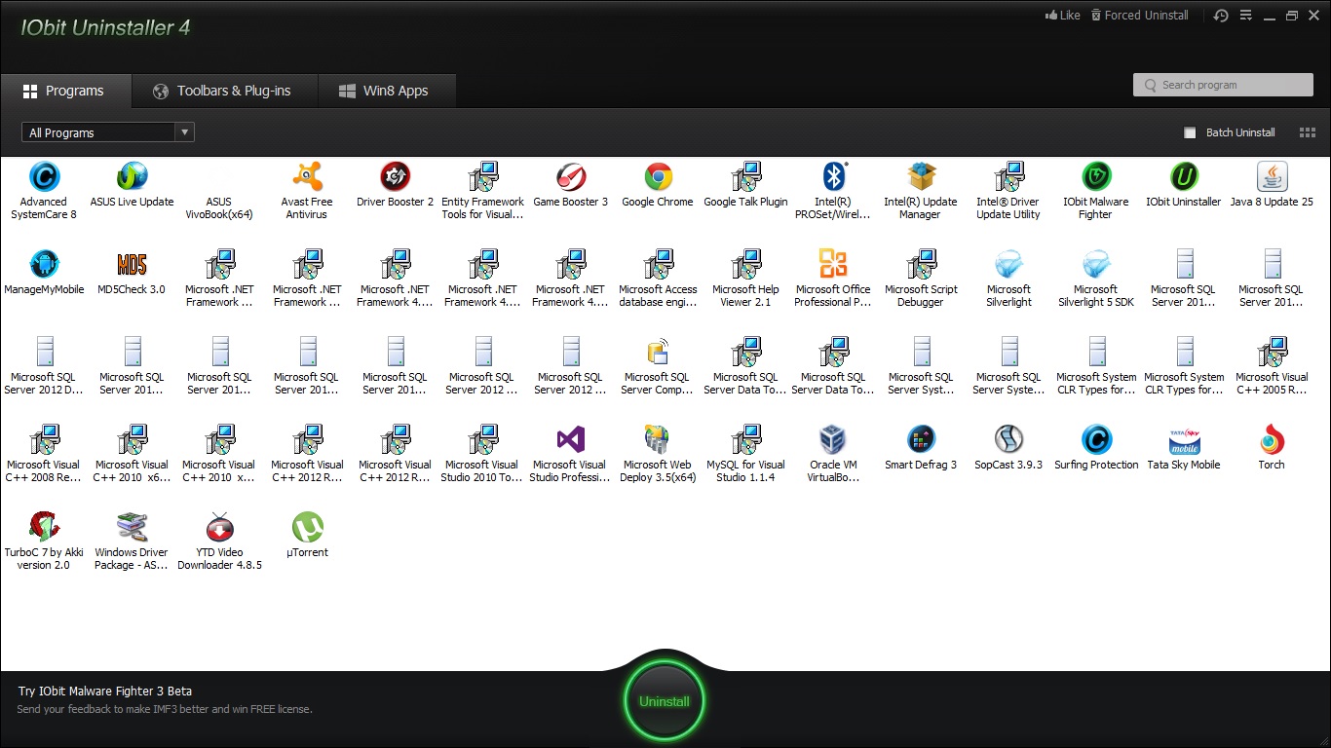Select Oracle VM VirtualBox icon
1331x748 pixels.
(x=833, y=441)
